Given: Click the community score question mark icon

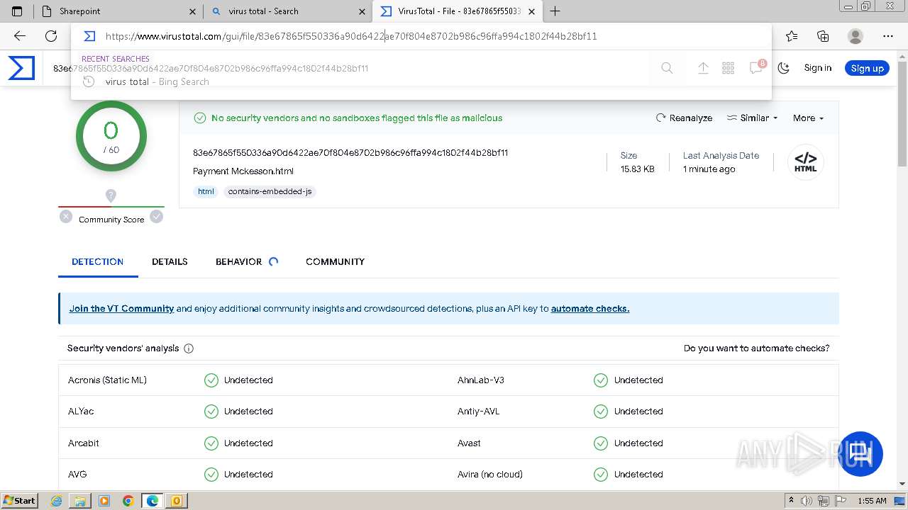Looking at the screenshot, I should point(111,195).
